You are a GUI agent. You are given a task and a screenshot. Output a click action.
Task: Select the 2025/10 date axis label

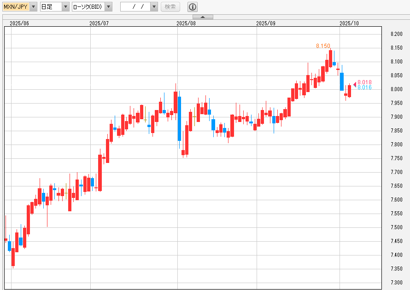tap(349, 23)
